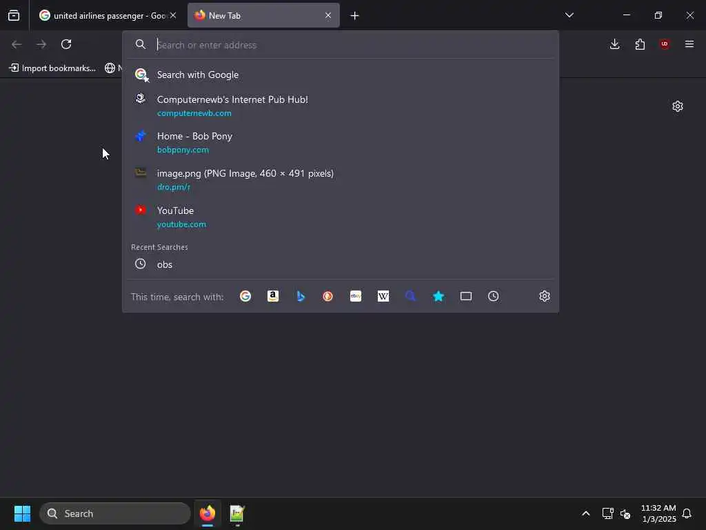The height and width of the screenshot is (530, 706).
Task: Select the New Tab tab
Action: click(263, 15)
